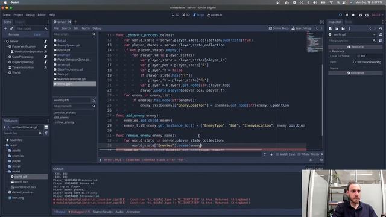Switch to Script workspace
The height and width of the screenshot is (217, 386).
[x=198, y=15]
